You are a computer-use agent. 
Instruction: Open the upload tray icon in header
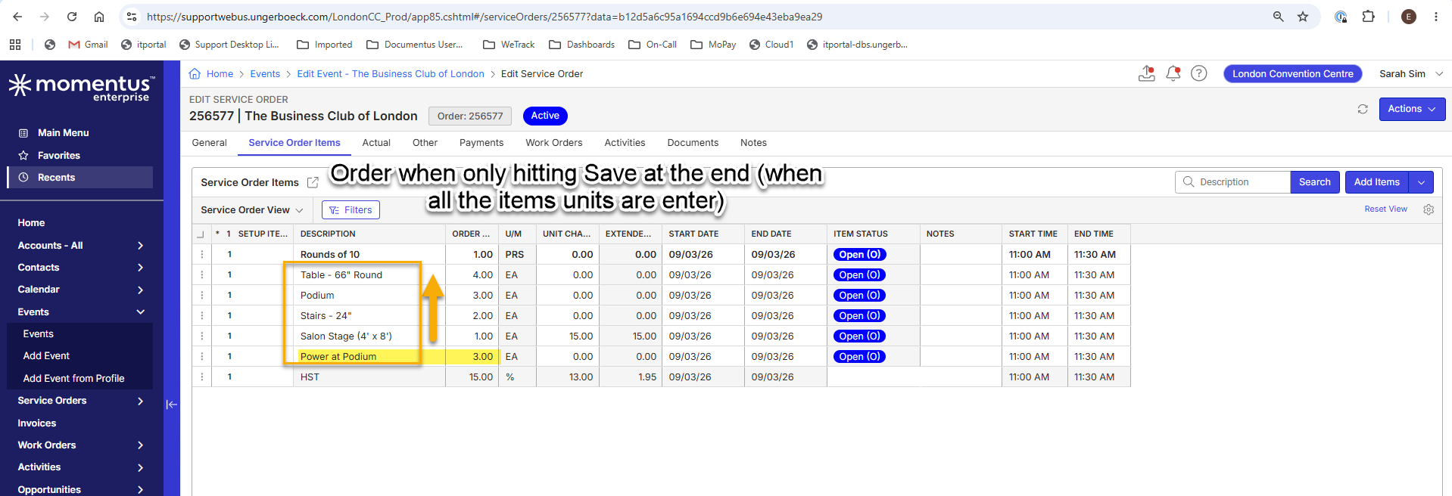click(x=1147, y=73)
